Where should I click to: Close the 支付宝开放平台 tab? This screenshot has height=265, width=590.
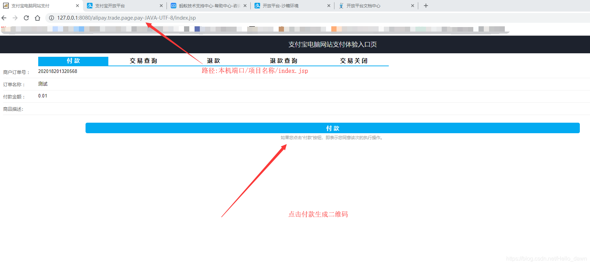coord(161,6)
